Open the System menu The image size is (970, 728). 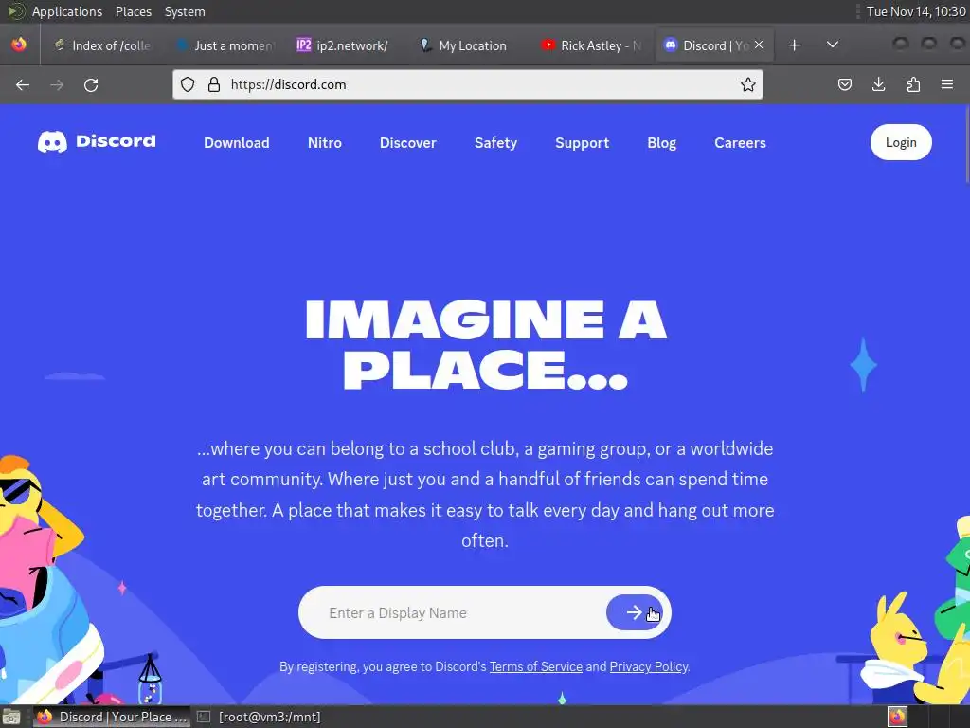(x=185, y=11)
